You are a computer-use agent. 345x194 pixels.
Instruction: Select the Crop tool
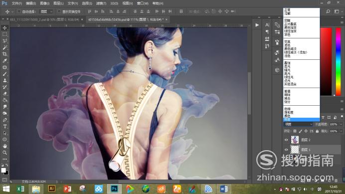pos(4,54)
